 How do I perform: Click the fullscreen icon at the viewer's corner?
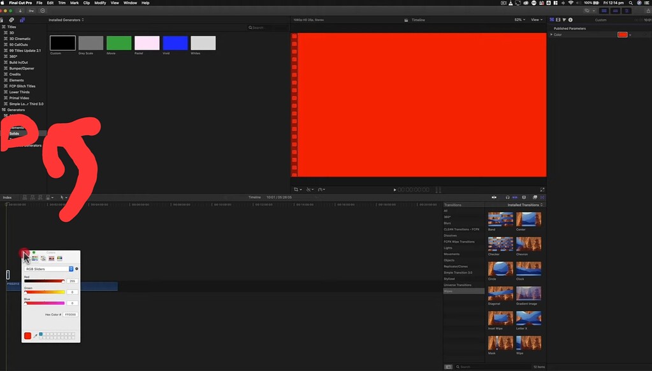tap(543, 189)
